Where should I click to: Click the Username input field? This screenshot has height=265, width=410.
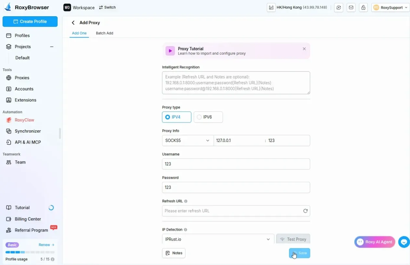[x=236, y=164]
